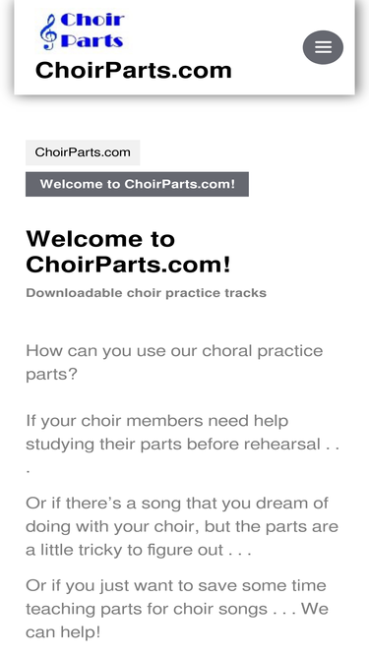Click the blue word "Parts" in the logo

(92, 41)
